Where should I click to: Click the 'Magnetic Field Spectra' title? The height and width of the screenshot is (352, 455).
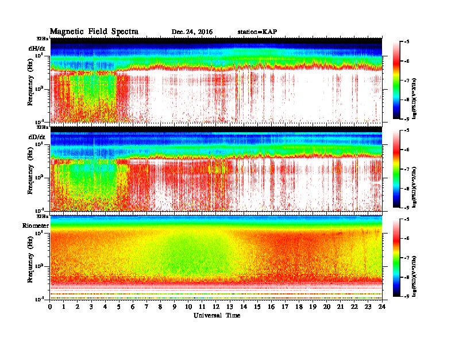pyautogui.click(x=94, y=32)
